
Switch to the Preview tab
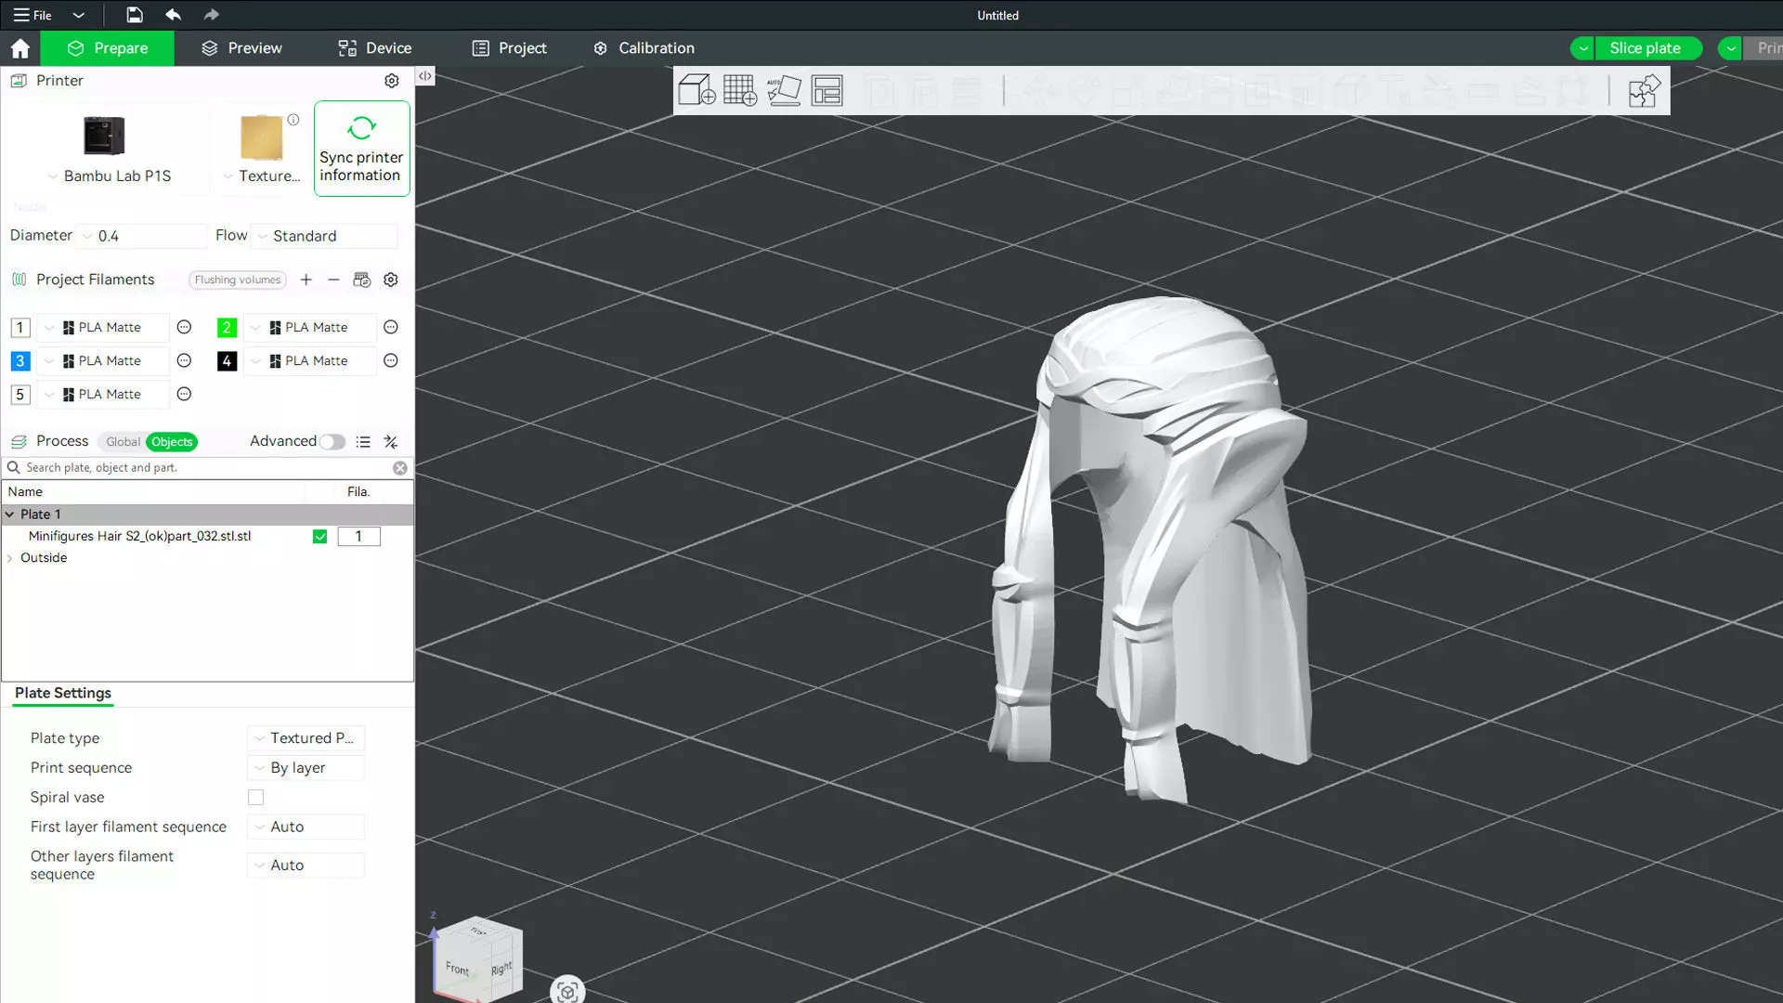click(x=241, y=48)
